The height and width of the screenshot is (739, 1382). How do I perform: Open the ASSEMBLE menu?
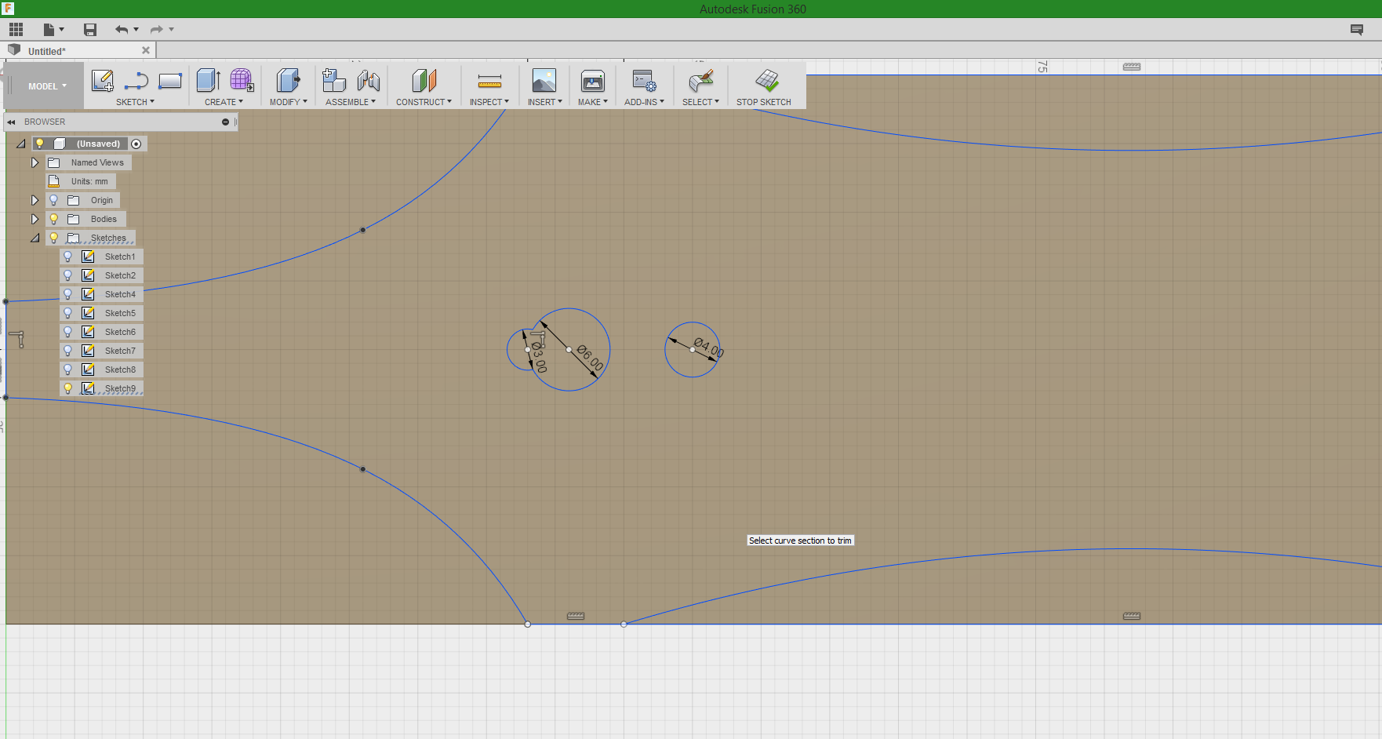click(351, 102)
